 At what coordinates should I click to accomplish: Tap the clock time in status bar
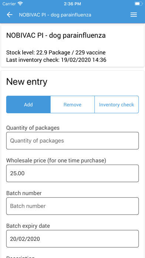click(72, 4)
